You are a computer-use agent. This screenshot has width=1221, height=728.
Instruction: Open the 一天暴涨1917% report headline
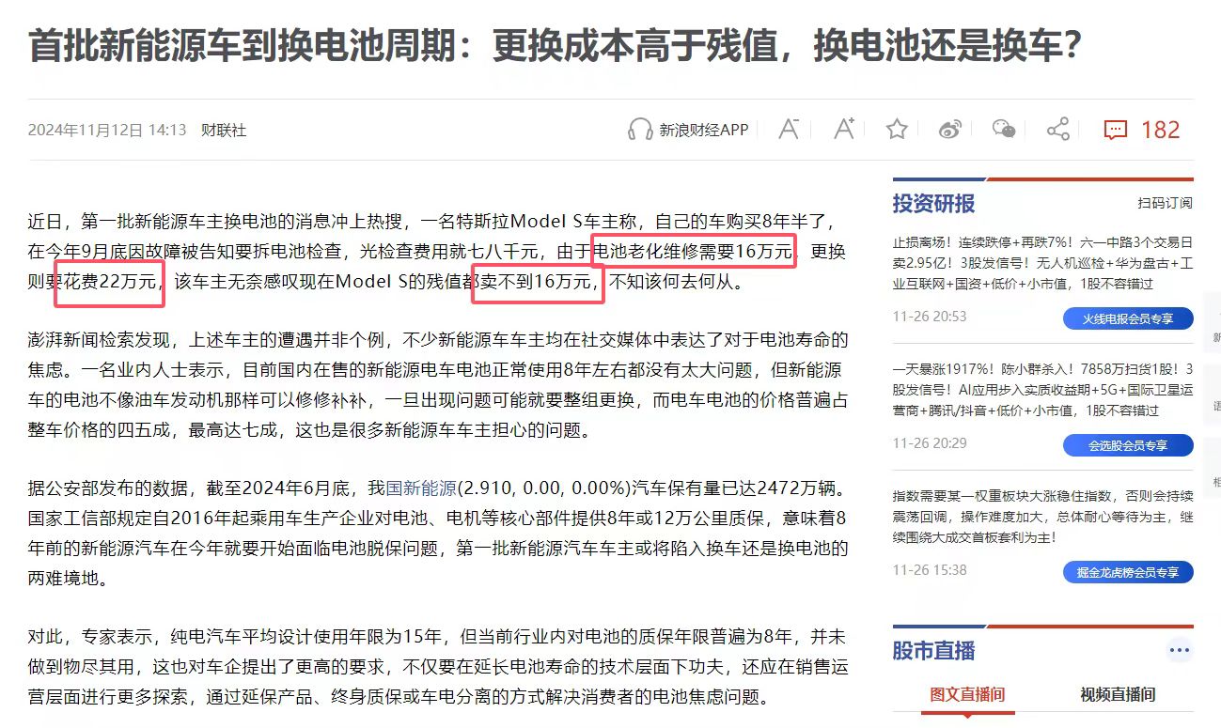click(x=1042, y=389)
